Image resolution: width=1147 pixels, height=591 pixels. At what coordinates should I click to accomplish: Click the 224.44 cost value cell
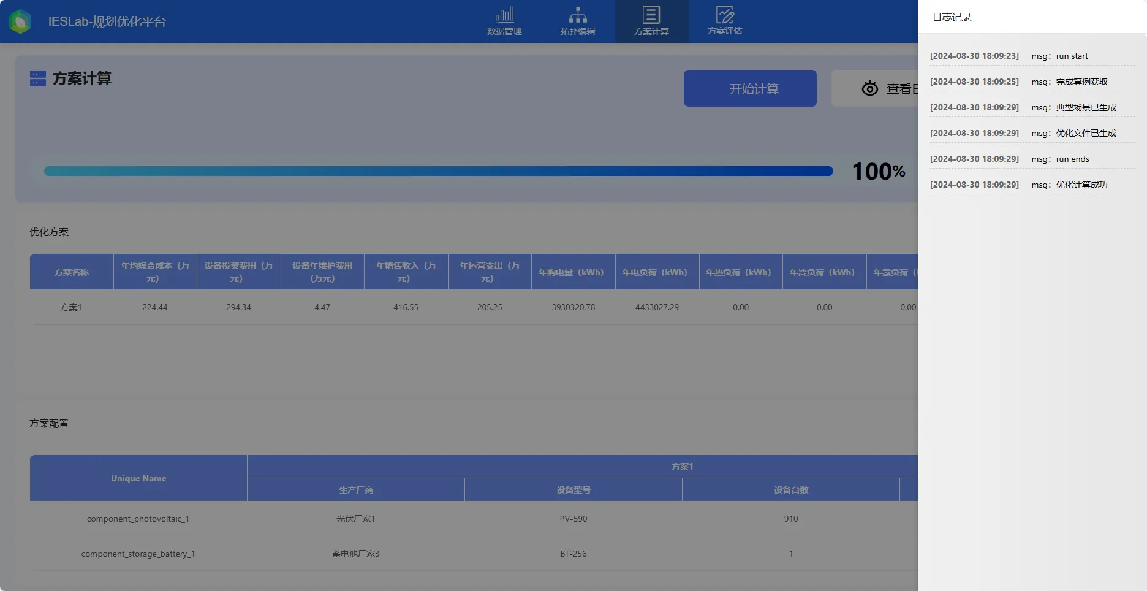155,307
